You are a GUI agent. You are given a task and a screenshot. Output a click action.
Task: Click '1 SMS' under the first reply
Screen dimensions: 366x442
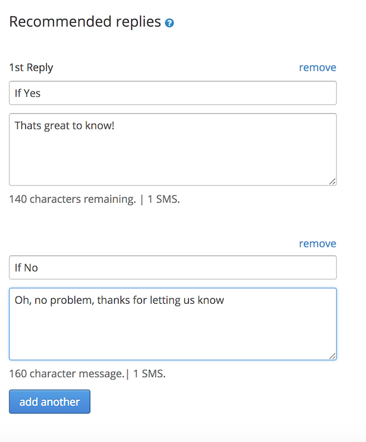pyautogui.click(x=163, y=200)
